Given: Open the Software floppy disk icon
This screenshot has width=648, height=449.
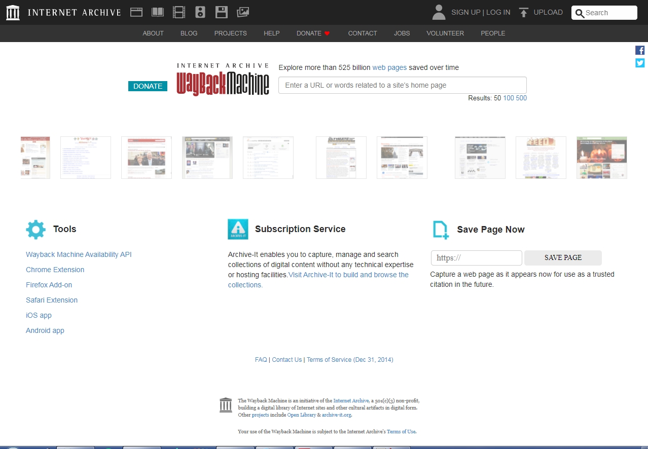Looking at the screenshot, I should (221, 12).
